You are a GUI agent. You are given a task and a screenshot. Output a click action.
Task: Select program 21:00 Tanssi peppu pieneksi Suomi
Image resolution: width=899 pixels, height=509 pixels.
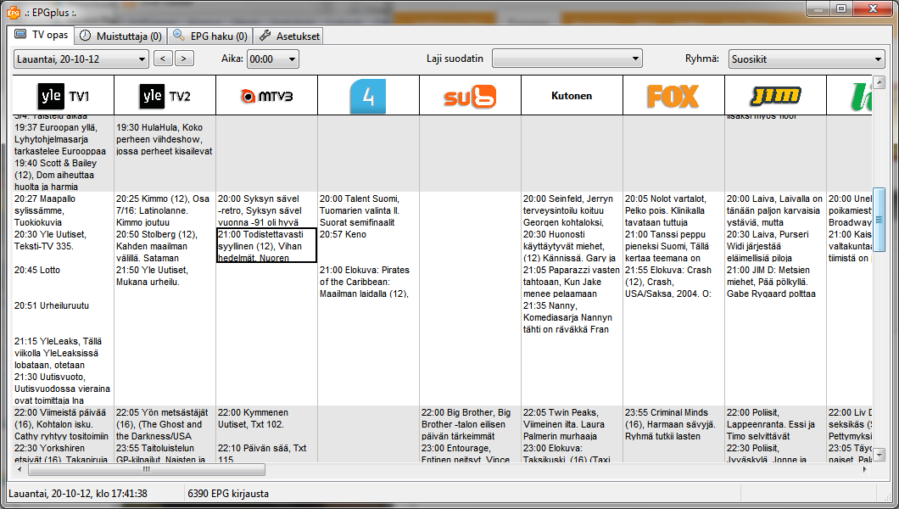[673, 246]
